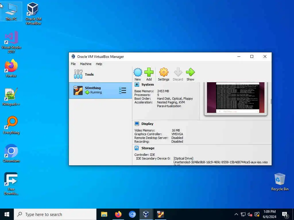The width and height of the screenshot is (294, 220).
Task: Open VM Settings gear icon
Action: pyautogui.click(x=163, y=72)
